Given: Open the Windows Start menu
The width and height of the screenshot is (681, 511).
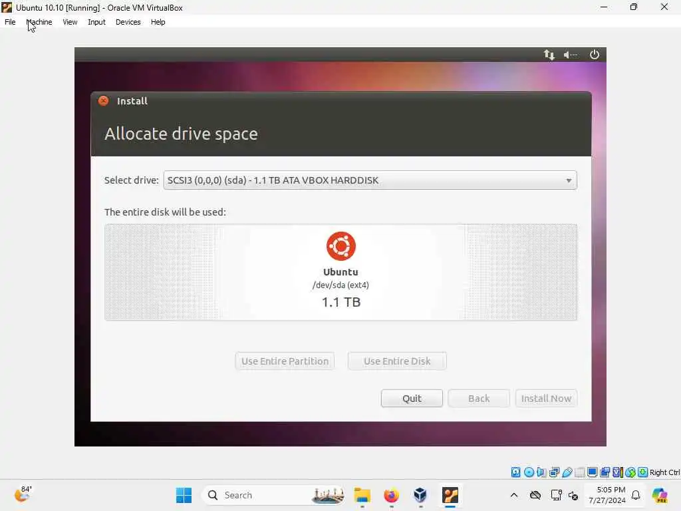Looking at the screenshot, I should (x=184, y=495).
